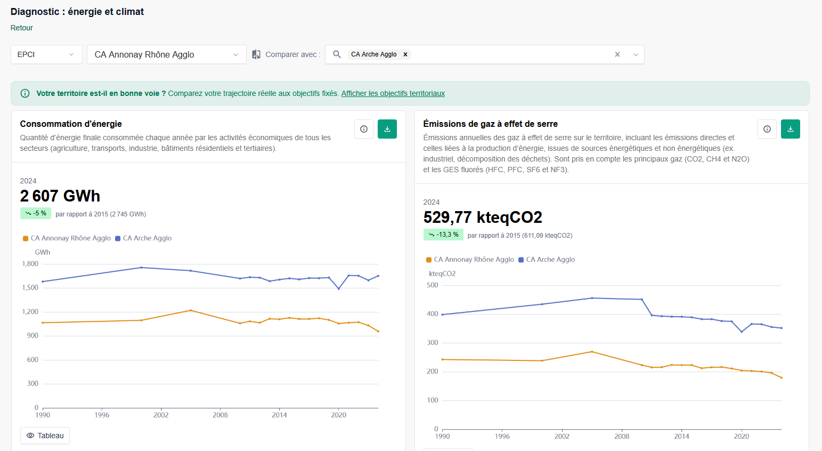Open info for Émissions de gaz card
This screenshot has height=451, width=822.
[x=767, y=129]
